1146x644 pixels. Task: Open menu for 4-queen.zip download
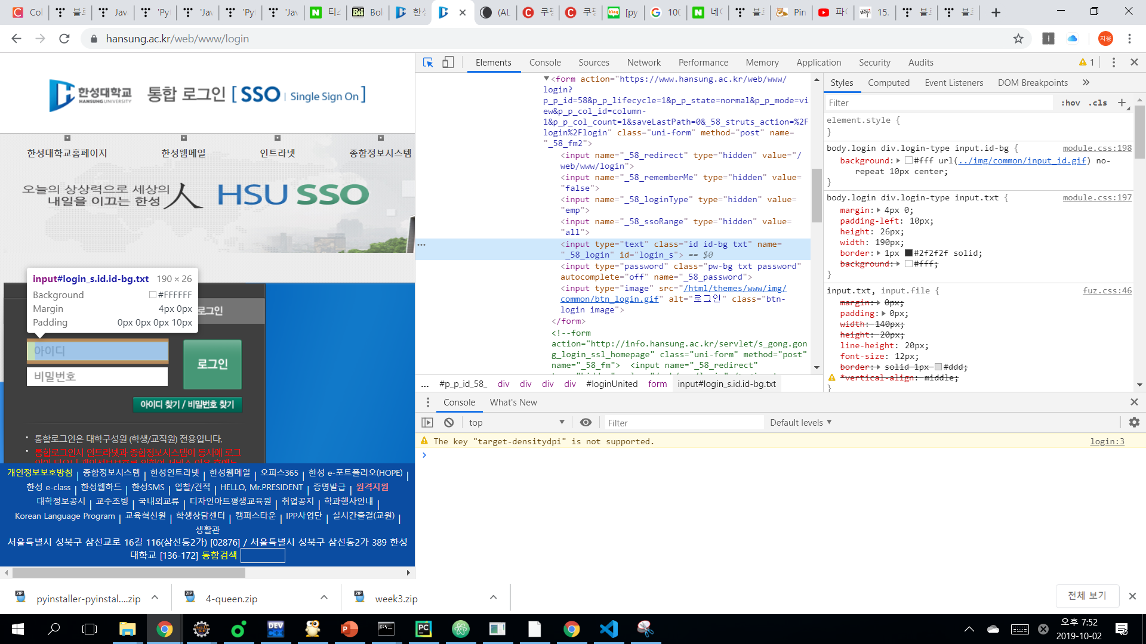coord(324,597)
